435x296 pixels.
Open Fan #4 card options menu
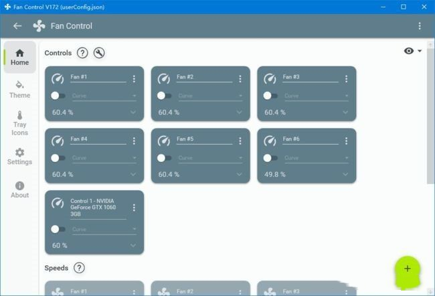(x=134, y=141)
